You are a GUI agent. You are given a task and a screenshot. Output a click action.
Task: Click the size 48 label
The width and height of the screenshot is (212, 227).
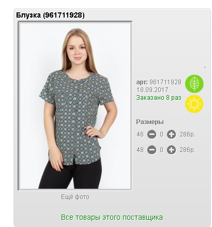(x=140, y=150)
